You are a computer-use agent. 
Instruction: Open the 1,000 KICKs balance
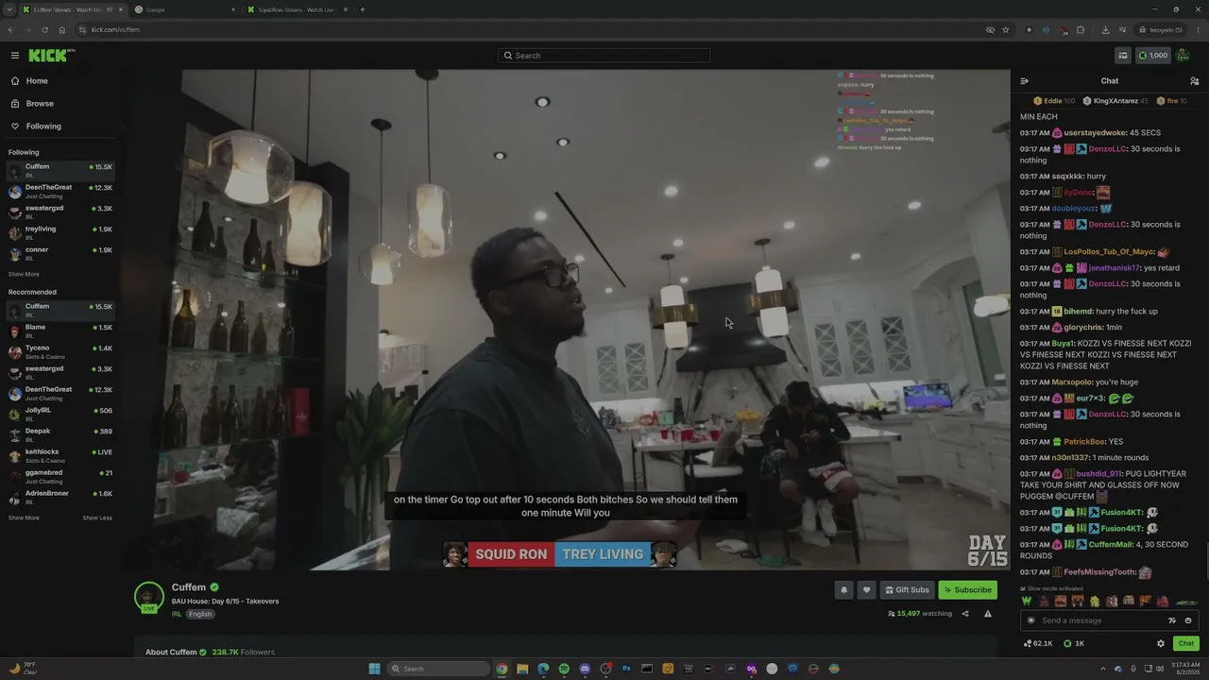click(x=1152, y=56)
